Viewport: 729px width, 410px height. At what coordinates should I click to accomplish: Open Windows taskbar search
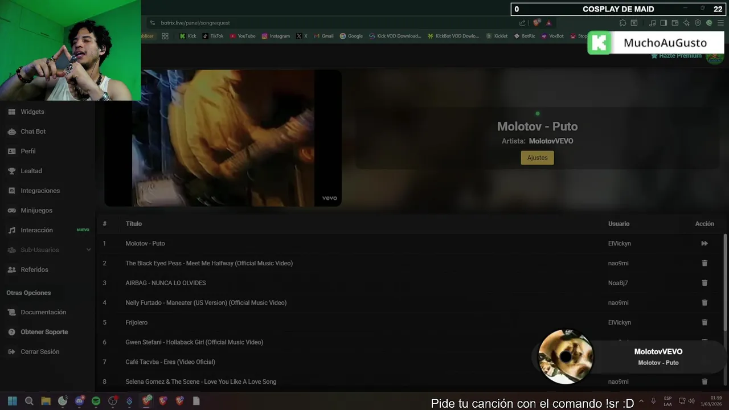(29, 401)
